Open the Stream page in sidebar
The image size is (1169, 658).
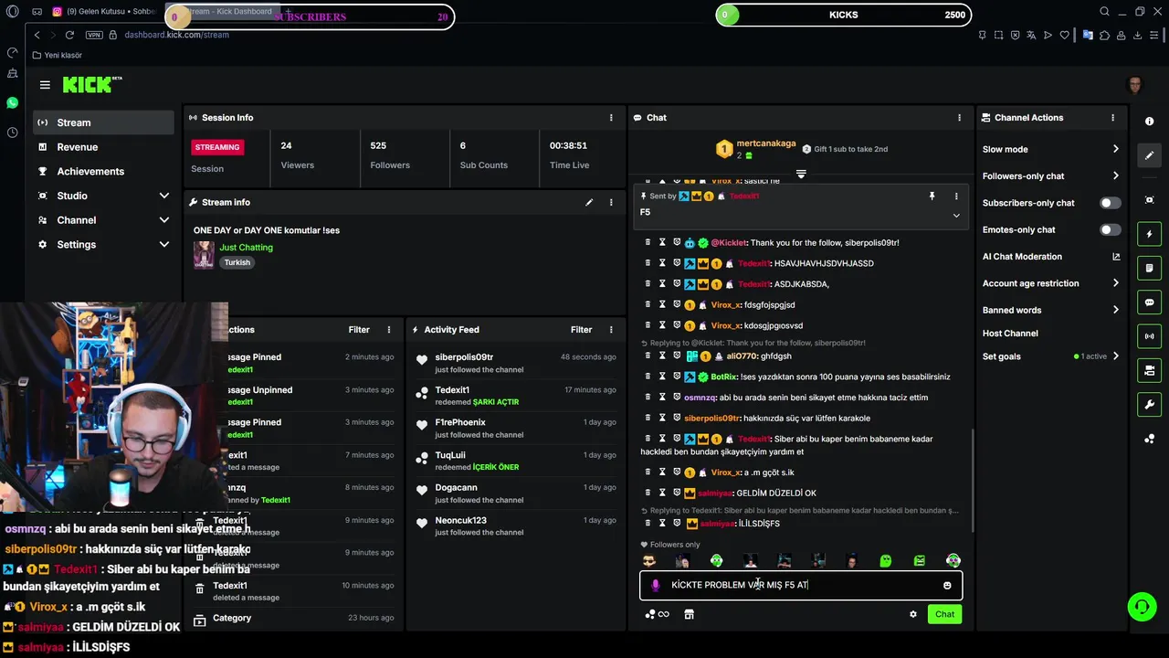(x=103, y=122)
